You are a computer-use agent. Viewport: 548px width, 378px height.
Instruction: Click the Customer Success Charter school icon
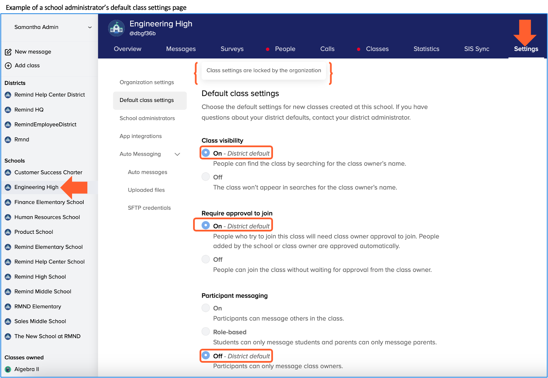tap(8, 173)
